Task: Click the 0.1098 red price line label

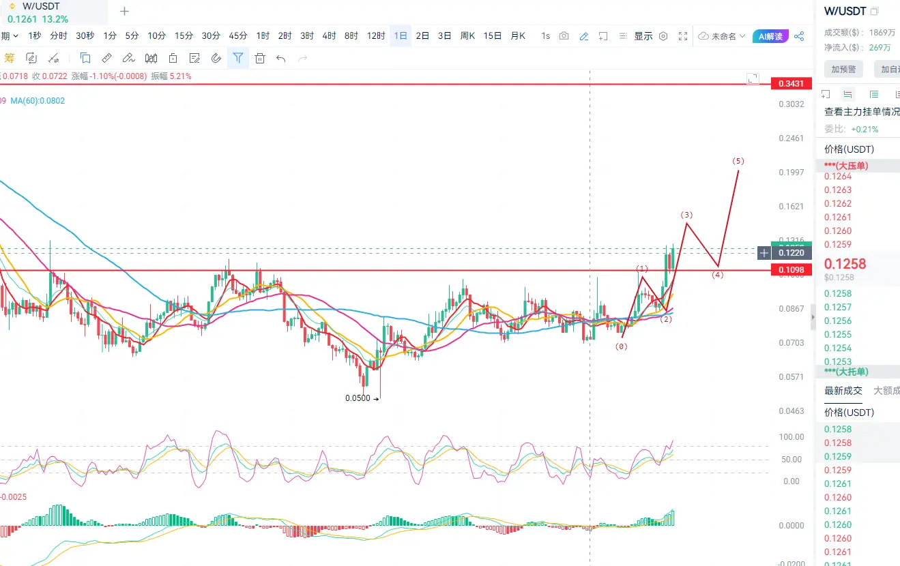Action: coord(792,270)
